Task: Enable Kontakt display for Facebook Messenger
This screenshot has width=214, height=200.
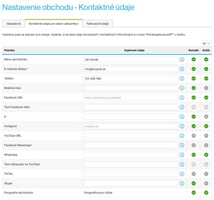Action: (x=194, y=145)
